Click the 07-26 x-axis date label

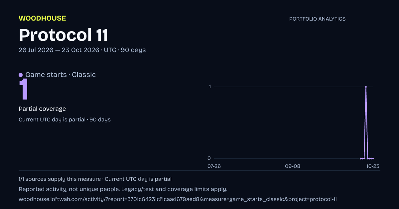pos(214,166)
